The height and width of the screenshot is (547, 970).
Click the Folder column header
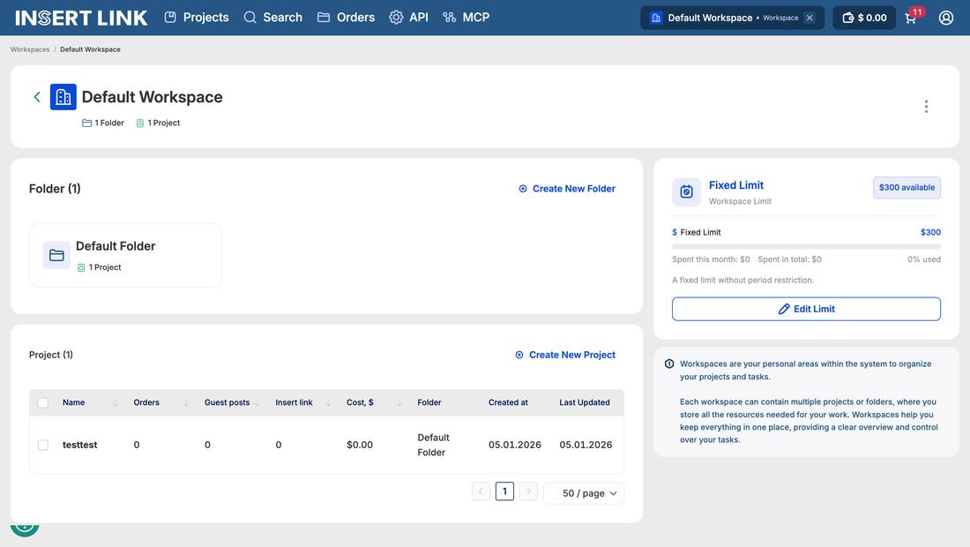[x=429, y=403]
